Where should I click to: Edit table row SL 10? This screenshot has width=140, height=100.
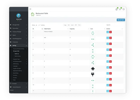click(108, 85)
